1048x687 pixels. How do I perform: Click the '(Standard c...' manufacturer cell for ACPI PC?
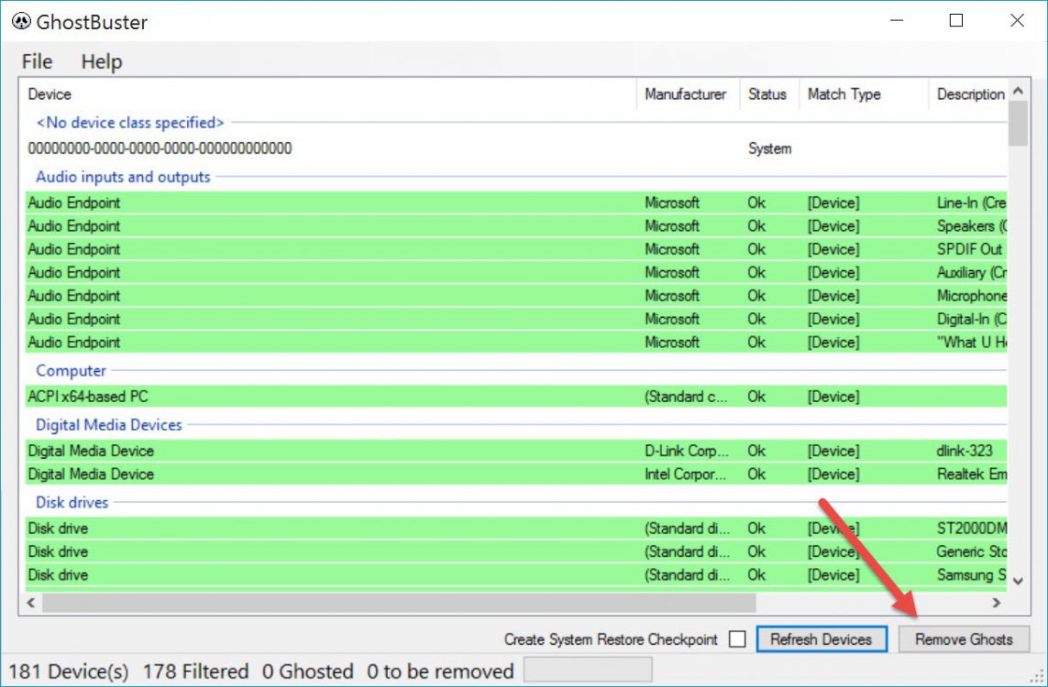tap(687, 397)
